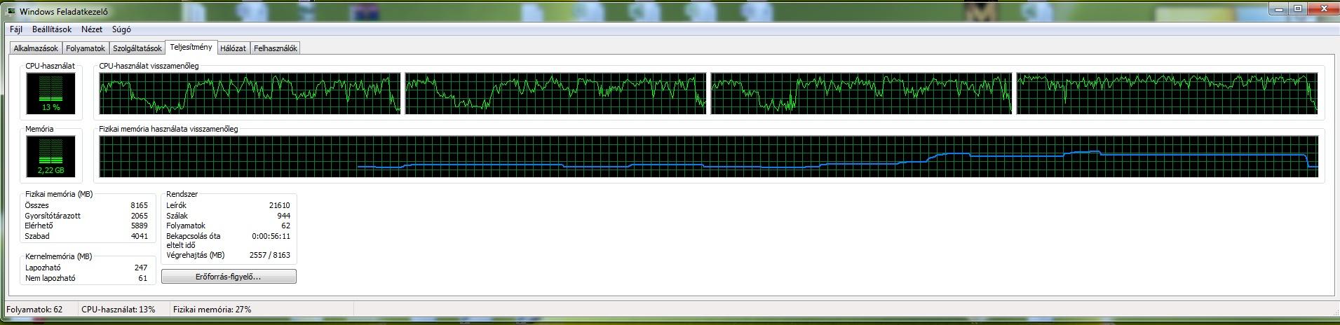This screenshot has width=1340, height=325.
Task: Click the Fizikai memória (MB) group label
Action: click(x=59, y=194)
